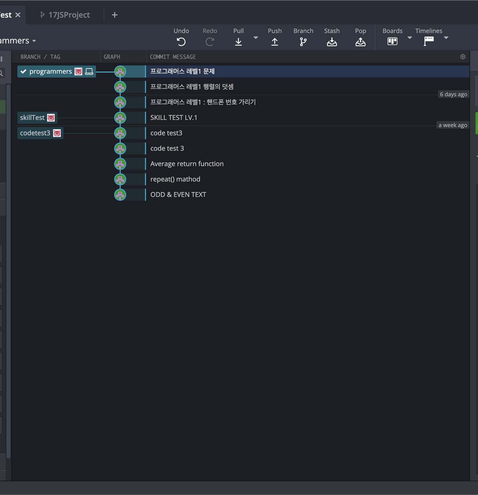The image size is (478, 495).
Task: Select commit message 'code test 3'
Action: click(x=167, y=148)
